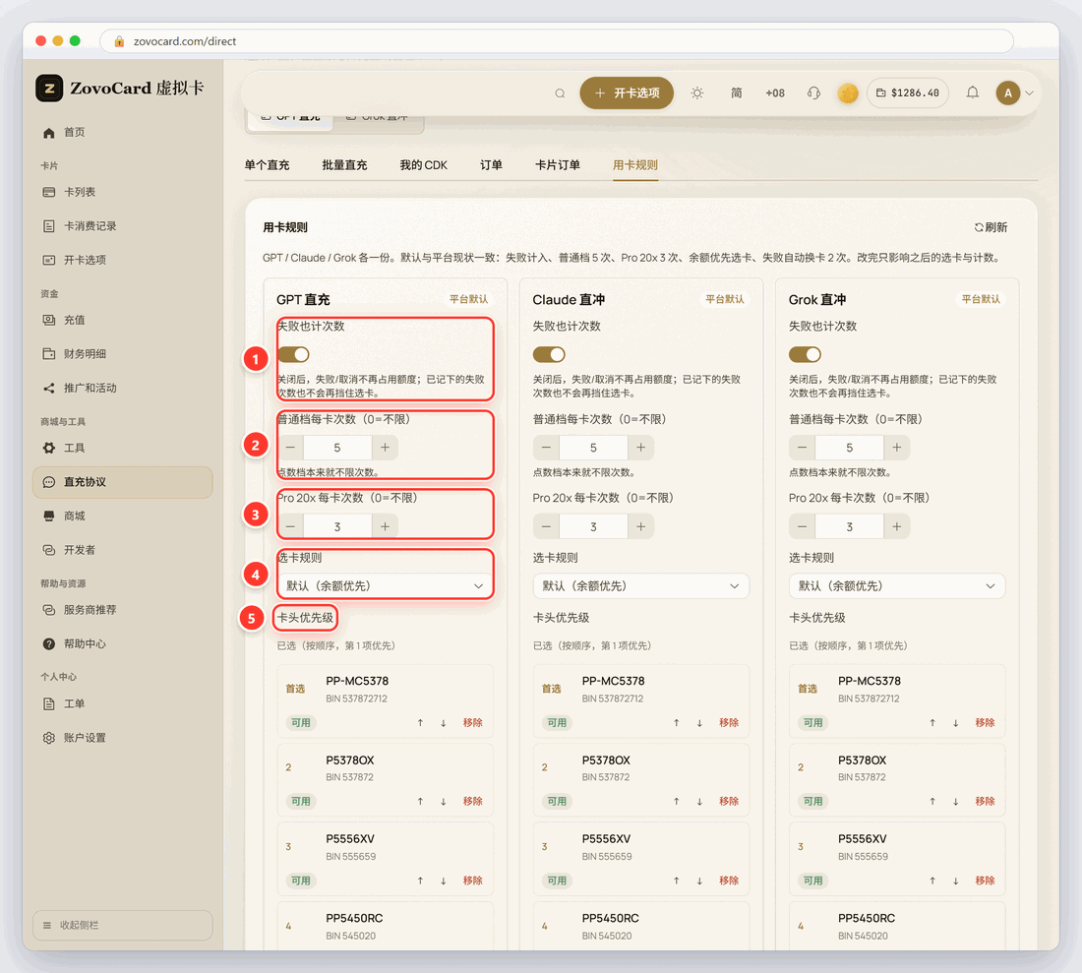This screenshot has width=1082, height=973.
Task: Click the gold coin icon in top bar
Action: click(x=848, y=93)
